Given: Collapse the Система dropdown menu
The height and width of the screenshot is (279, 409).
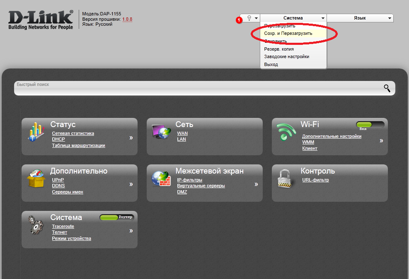Looking at the screenshot, I should point(293,18).
